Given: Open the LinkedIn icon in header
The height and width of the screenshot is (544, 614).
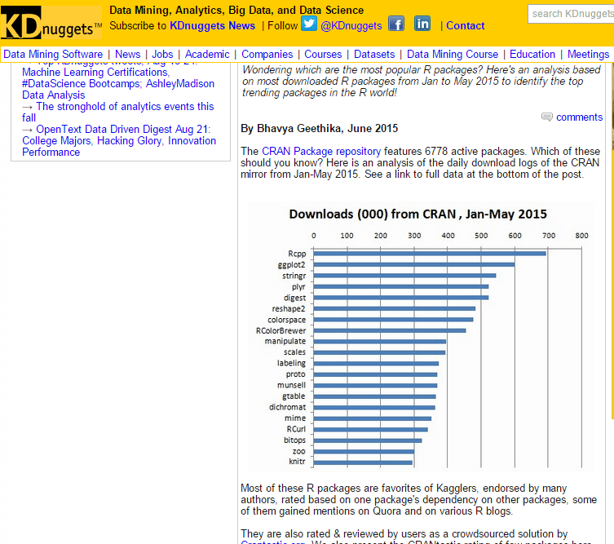Looking at the screenshot, I should click(x=422, y=24).
